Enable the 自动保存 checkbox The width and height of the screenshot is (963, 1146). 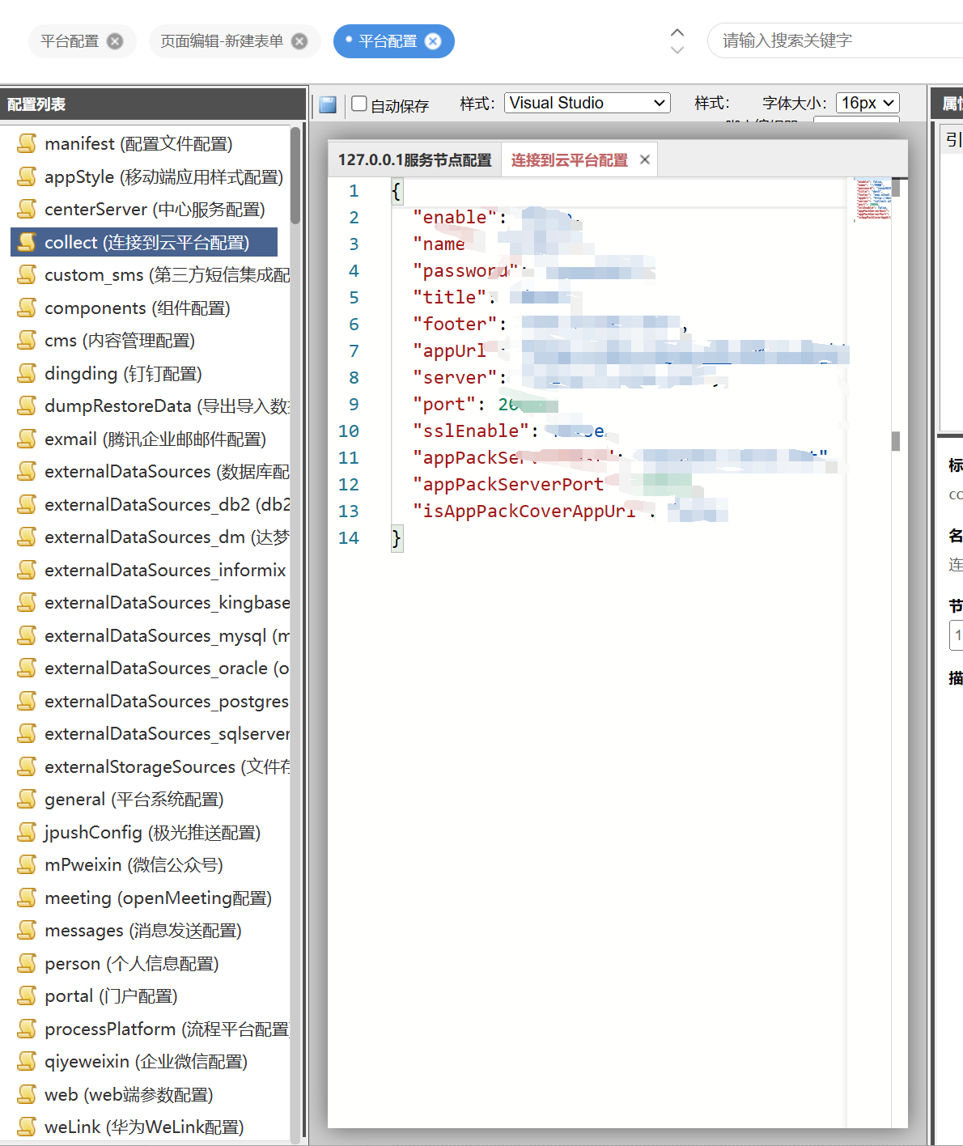(x=358, y=104)
